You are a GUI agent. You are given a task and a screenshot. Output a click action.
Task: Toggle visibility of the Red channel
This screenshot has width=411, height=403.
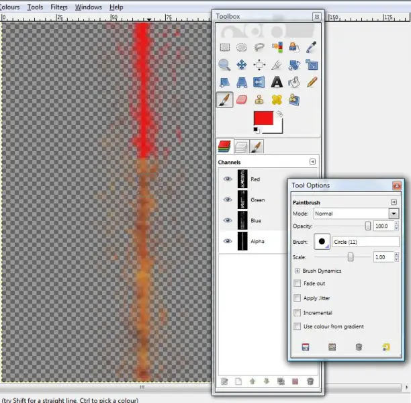tap(228, 179)
